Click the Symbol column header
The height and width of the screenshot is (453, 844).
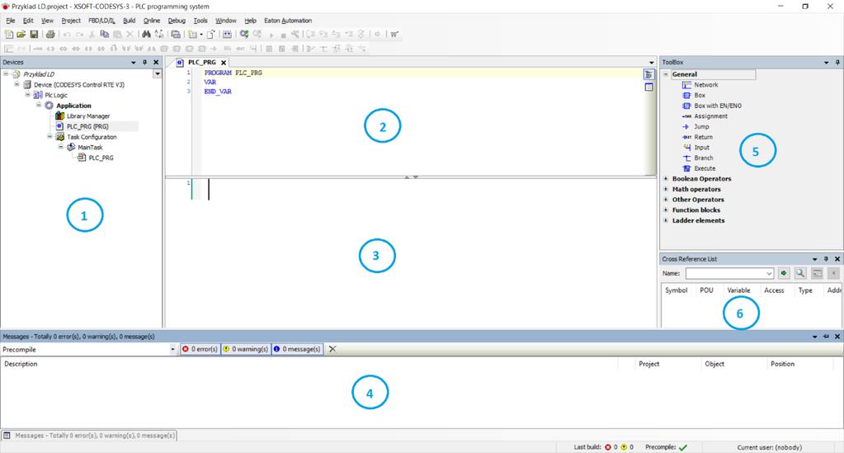(676, 290)
